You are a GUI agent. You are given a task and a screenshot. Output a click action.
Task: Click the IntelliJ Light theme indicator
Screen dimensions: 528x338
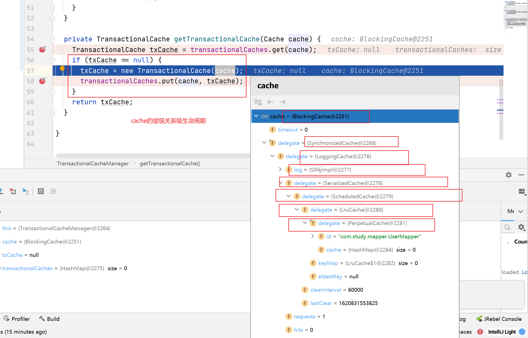point(502,332)
